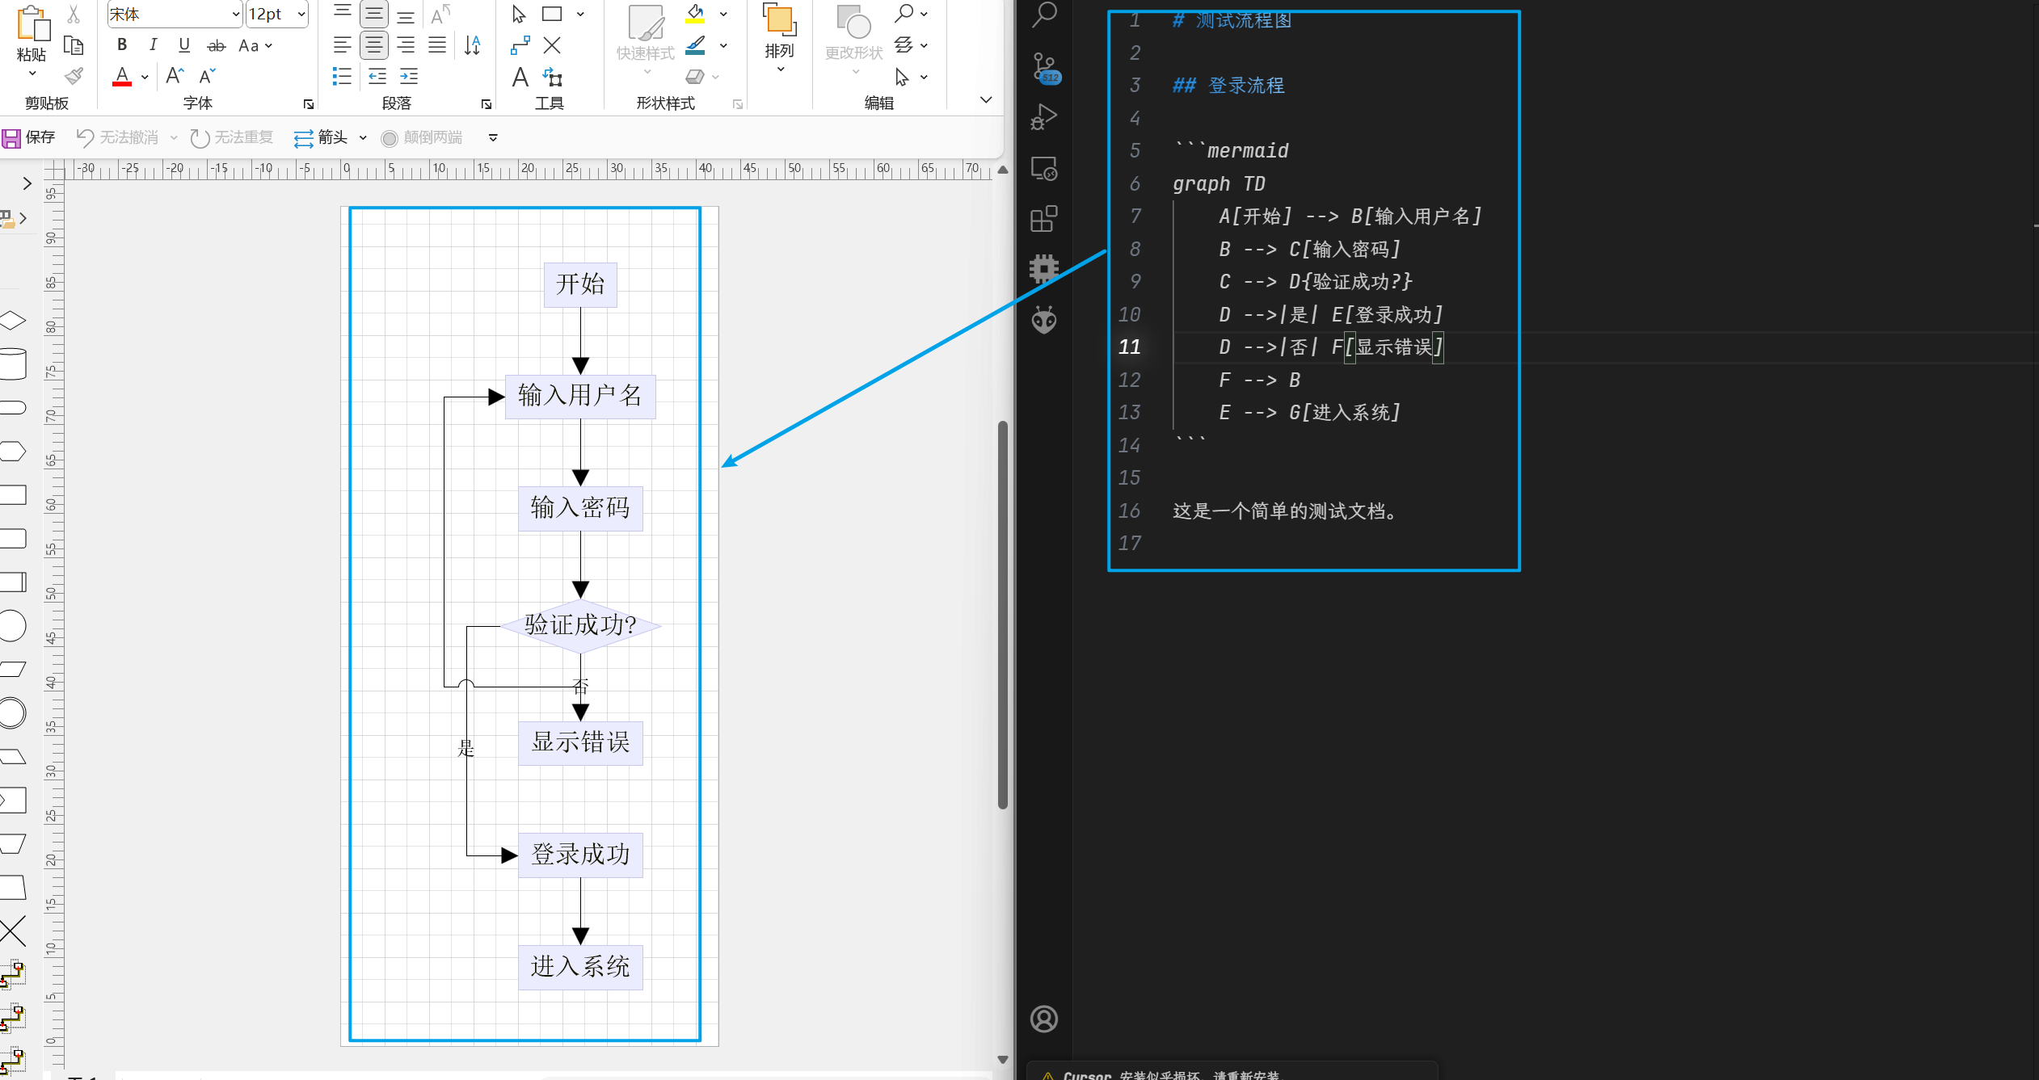2039x1080 pixels.
Task: Toggle underline formatting
Action: pos(184,45)
